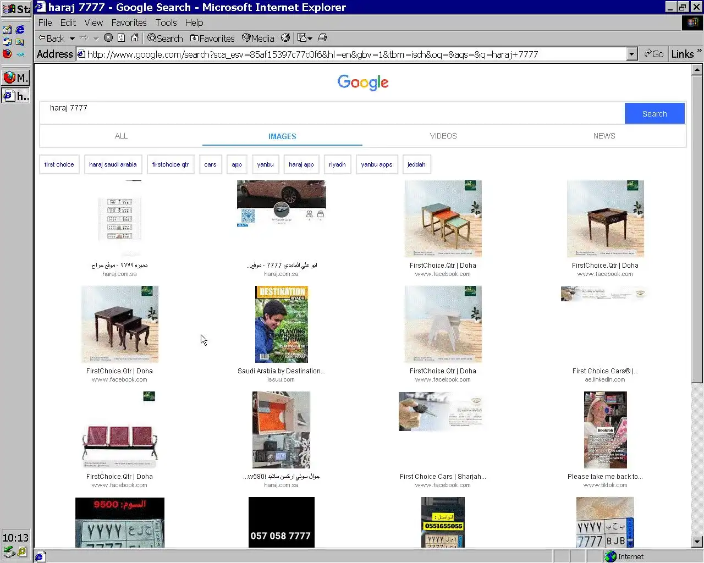Screen dimensions: 704x563
Task: Click the vertical scrollbar down arrow
Action: coord(697,542)
